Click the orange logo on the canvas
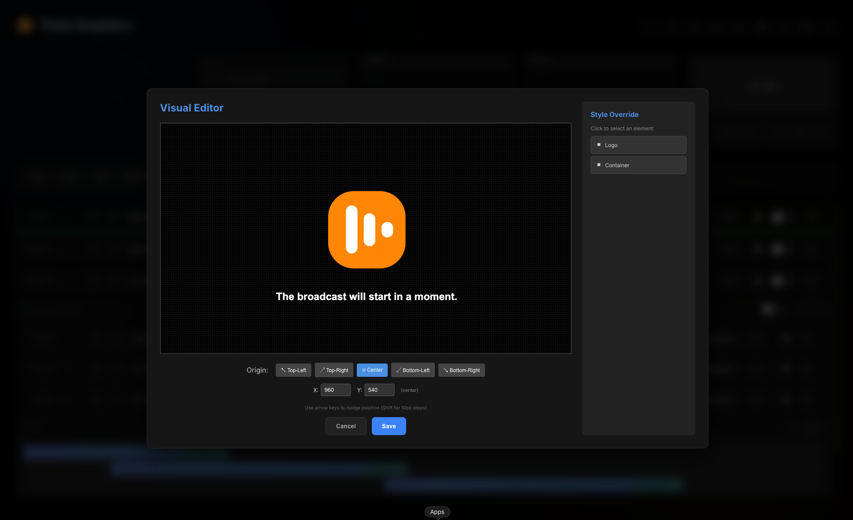The height and width of the screenshot is (520, 853). click(367, 230)
